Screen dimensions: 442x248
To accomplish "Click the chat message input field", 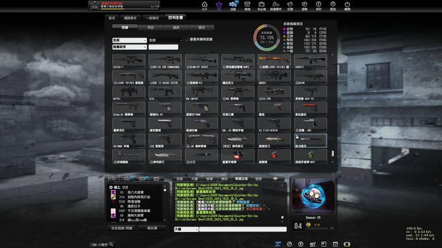I will [x=243, y=229].
